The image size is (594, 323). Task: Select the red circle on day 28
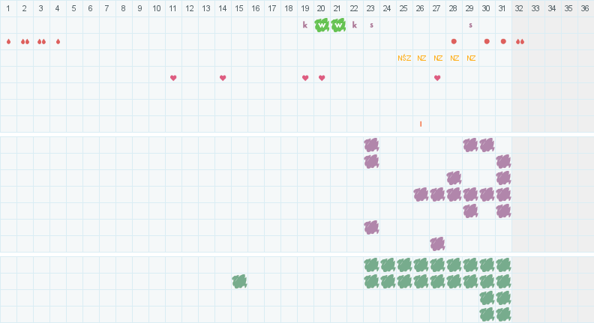tap(454, 41)
